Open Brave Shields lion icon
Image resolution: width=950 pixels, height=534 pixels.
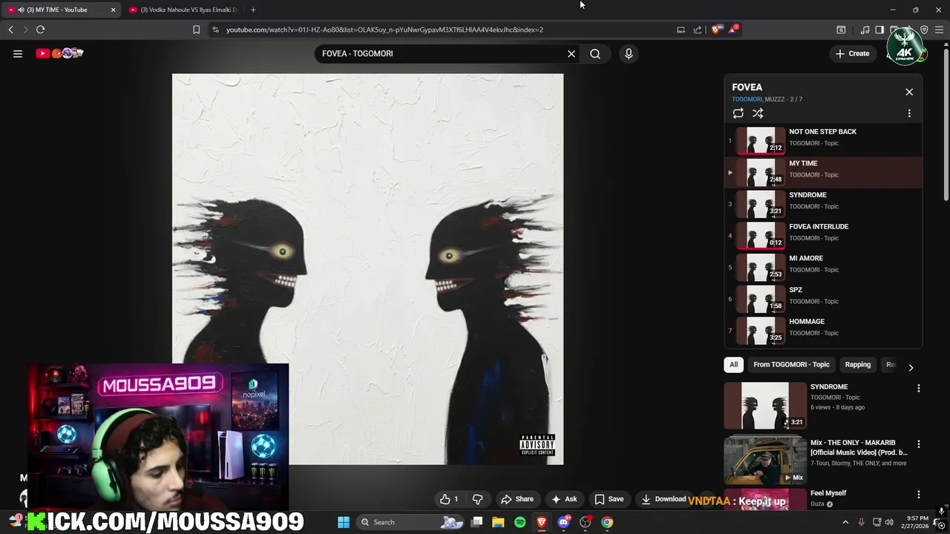point(715,30)
